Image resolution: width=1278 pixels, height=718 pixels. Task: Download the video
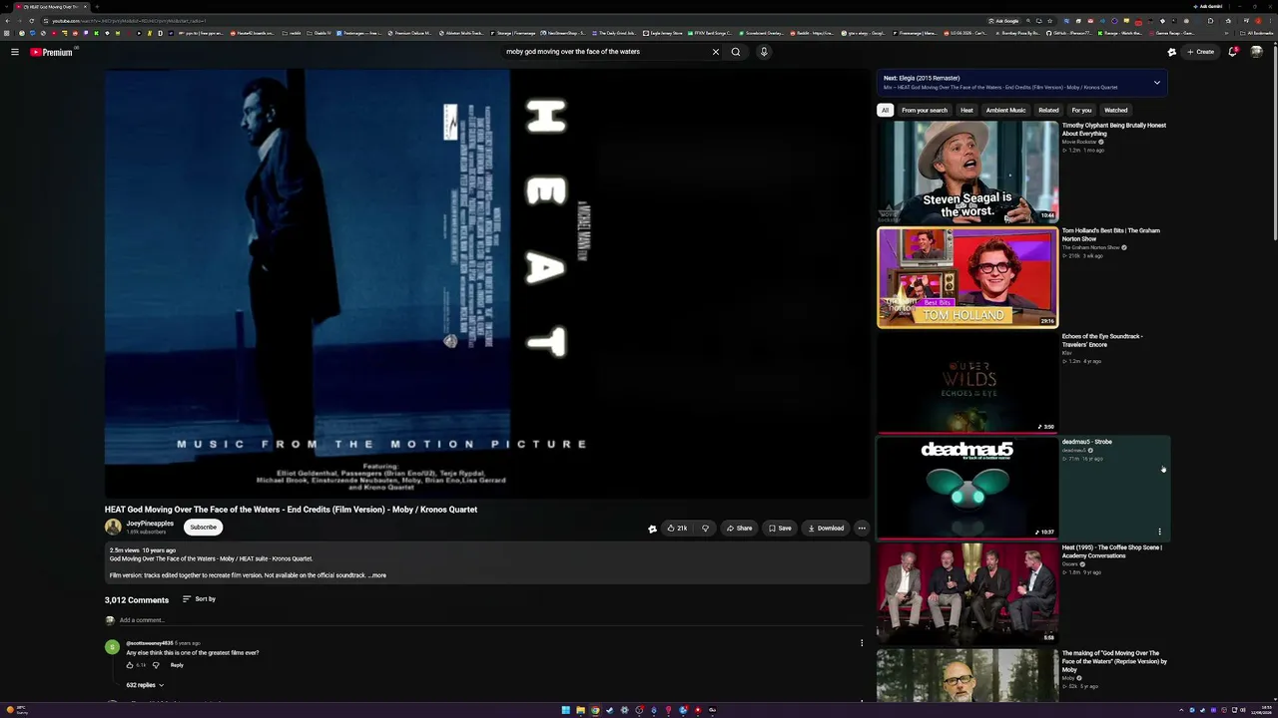[x=826, y=529]
